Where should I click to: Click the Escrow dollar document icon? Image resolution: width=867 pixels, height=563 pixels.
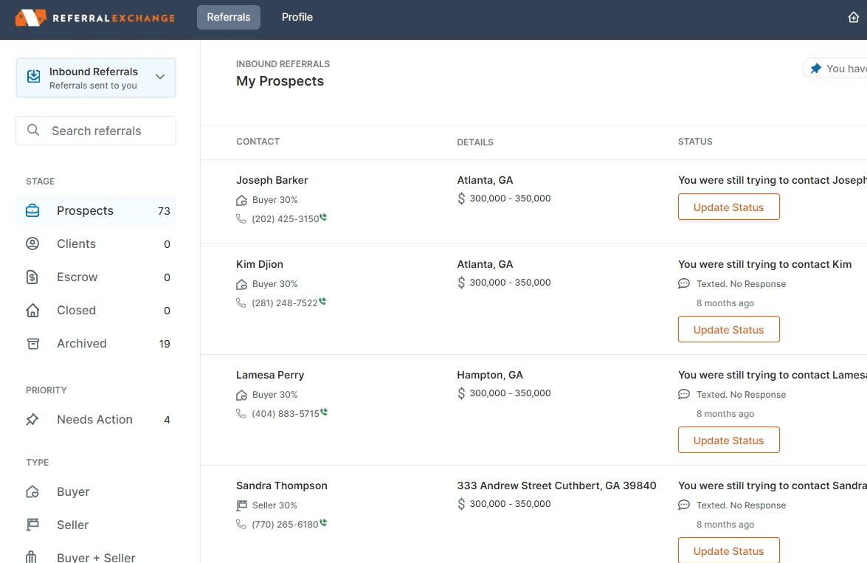32,277
